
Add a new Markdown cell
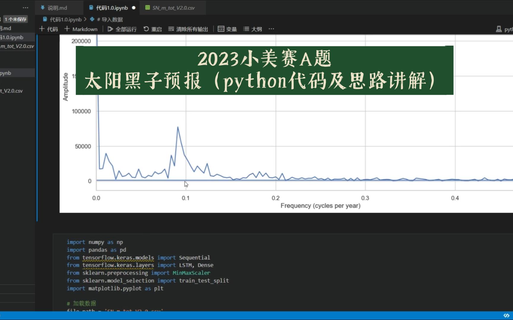pos(81,29)
